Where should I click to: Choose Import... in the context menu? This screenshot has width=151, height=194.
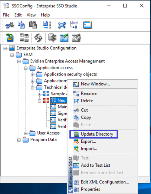coord(105,149)
